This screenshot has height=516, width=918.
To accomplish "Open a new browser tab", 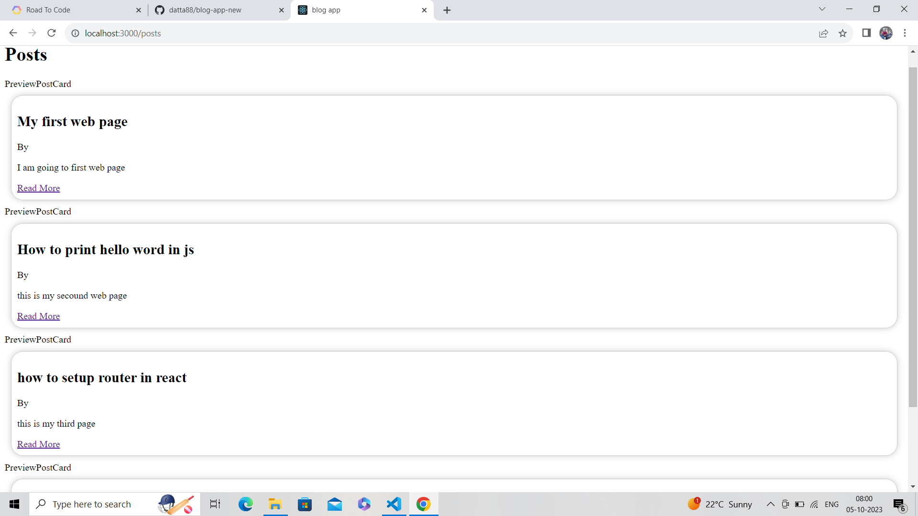I will click(x=447, y=10).
